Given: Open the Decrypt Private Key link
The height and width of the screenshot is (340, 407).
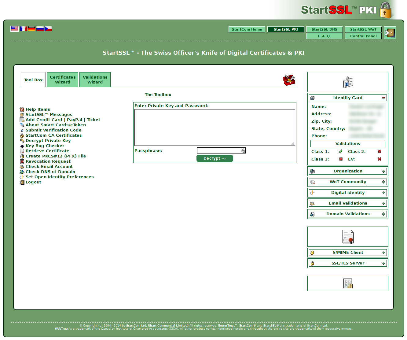Looking at the screenshot, I should pyautogui.click(x=48, y=141).
